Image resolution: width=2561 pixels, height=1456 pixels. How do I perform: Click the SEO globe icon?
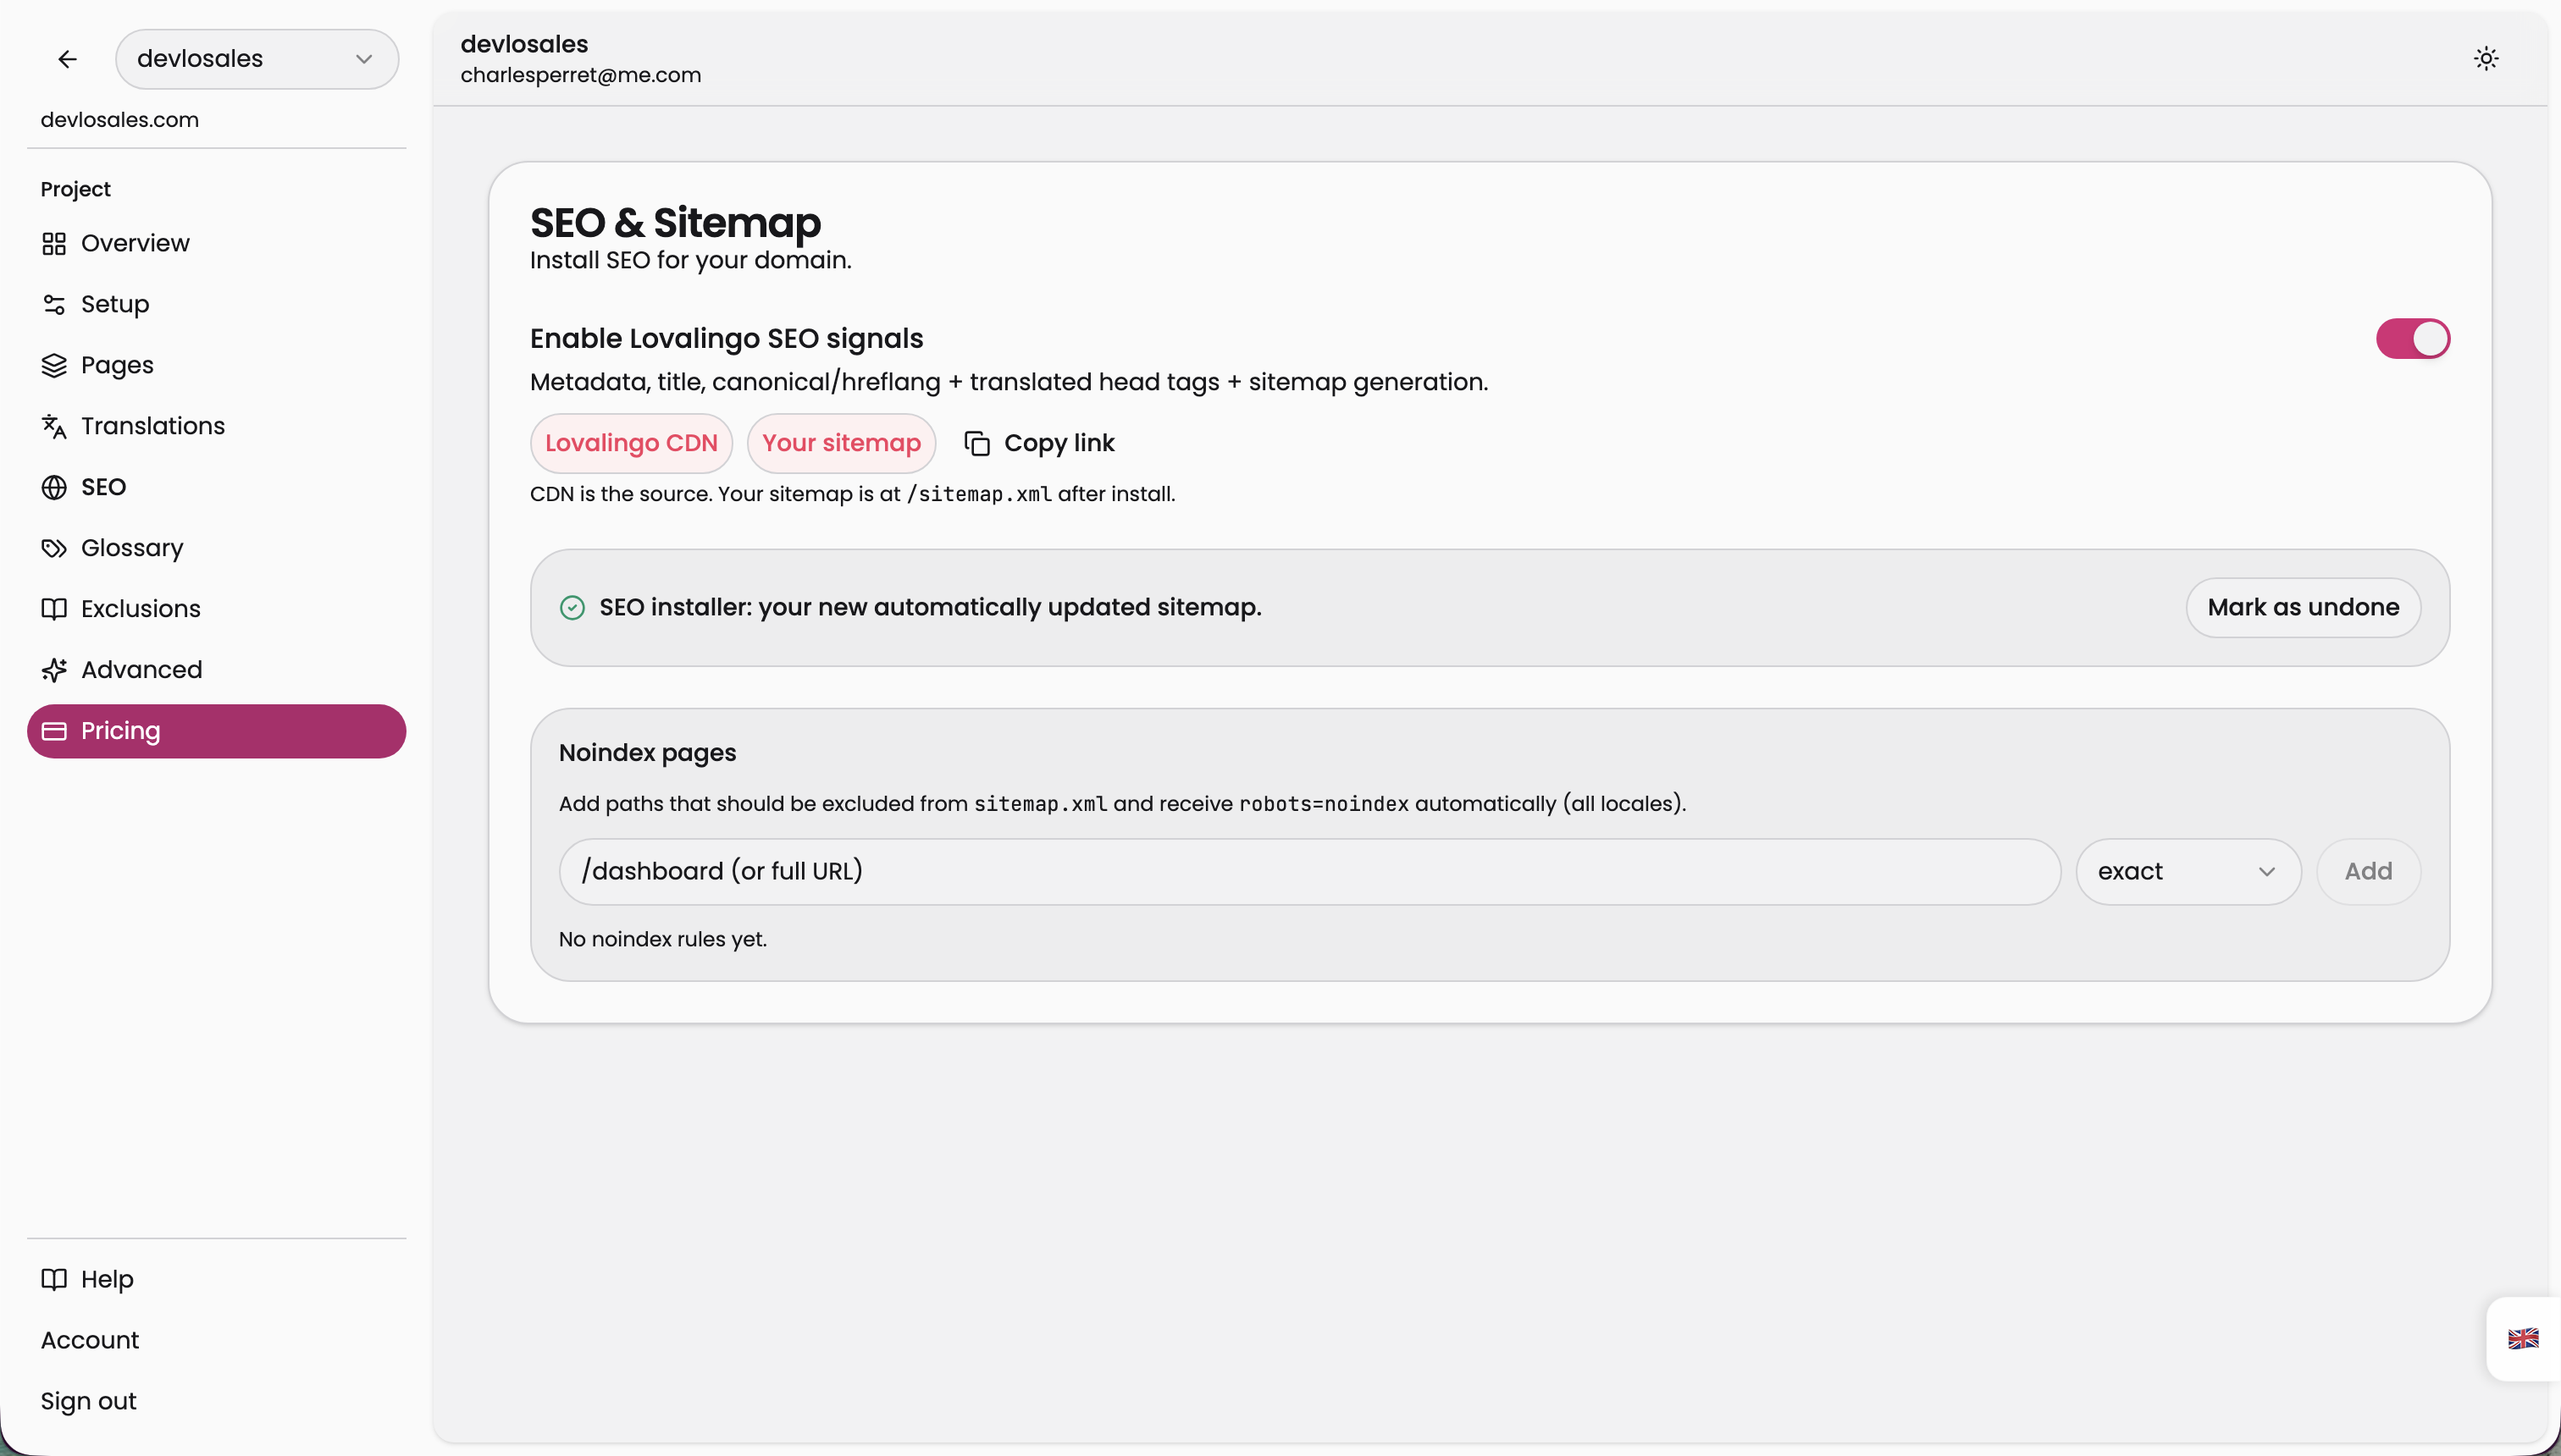click(55, 487)
